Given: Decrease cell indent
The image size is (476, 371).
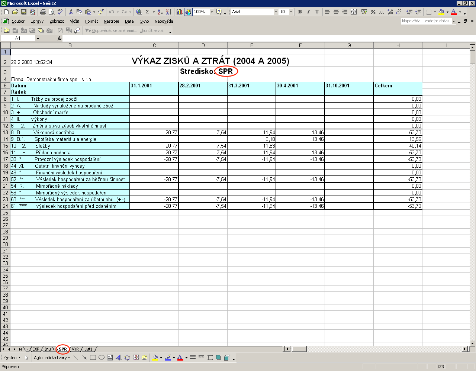Looking at the screenshot, I should click(409, 12).
